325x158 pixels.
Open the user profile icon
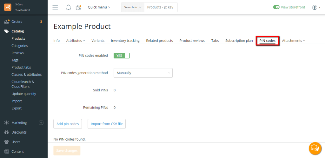315,7
